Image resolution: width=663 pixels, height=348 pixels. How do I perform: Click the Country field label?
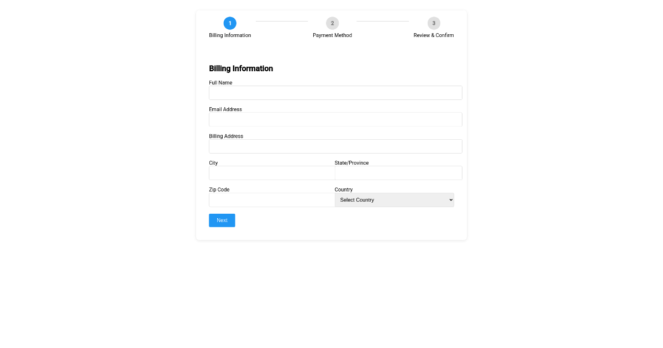coord(344,189)
